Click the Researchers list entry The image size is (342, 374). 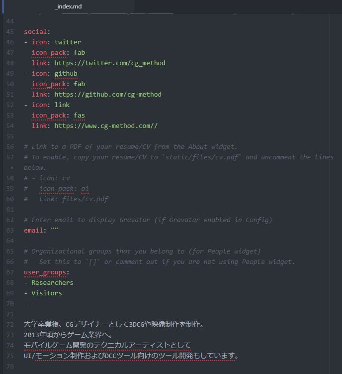(x=52, y=283)
